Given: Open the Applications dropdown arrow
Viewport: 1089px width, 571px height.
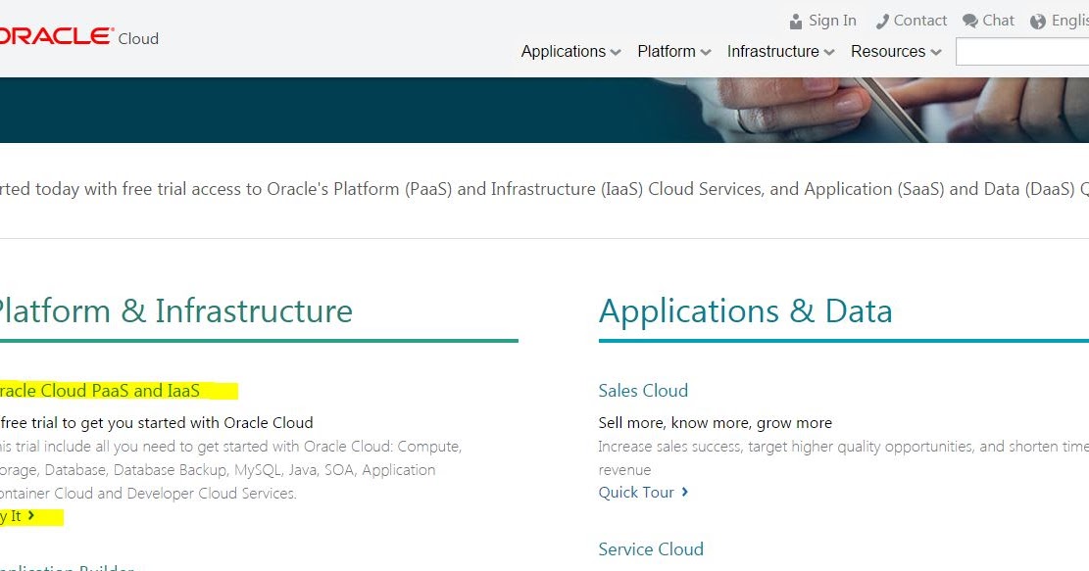Looking at the screenshot, I should 615,52.
